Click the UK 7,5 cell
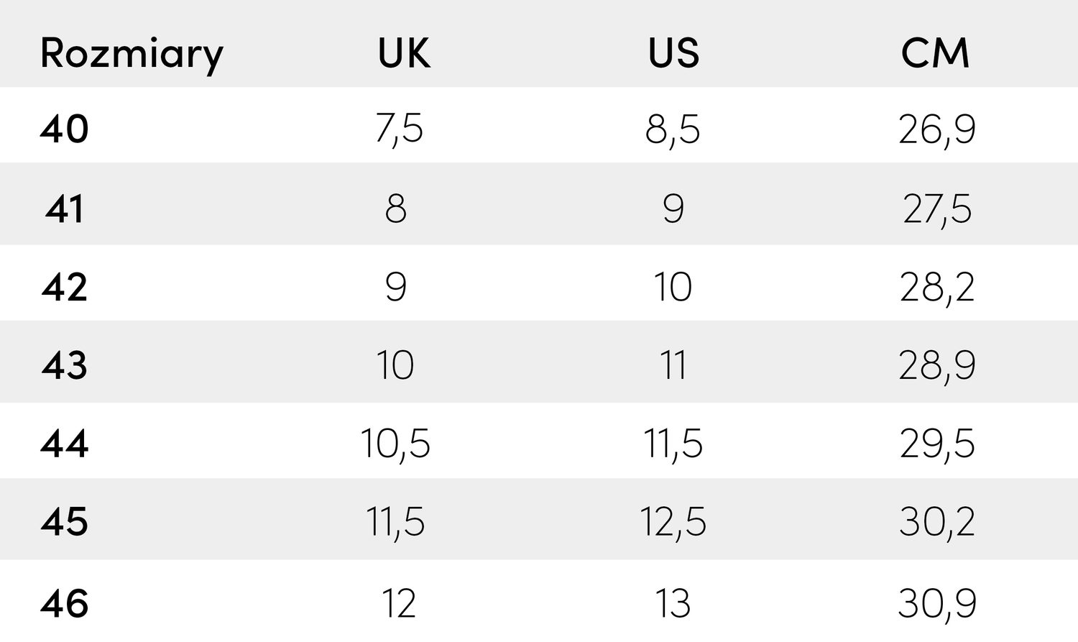1078x642 pixels. coord(399,129)
